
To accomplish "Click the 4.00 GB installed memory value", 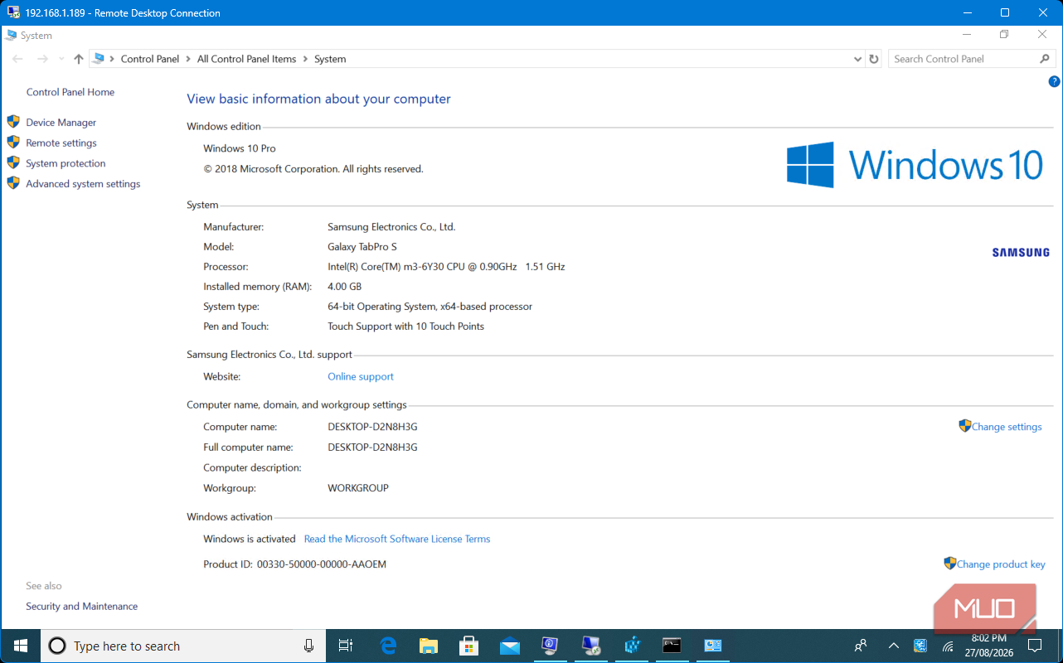I will pos(345,287).
